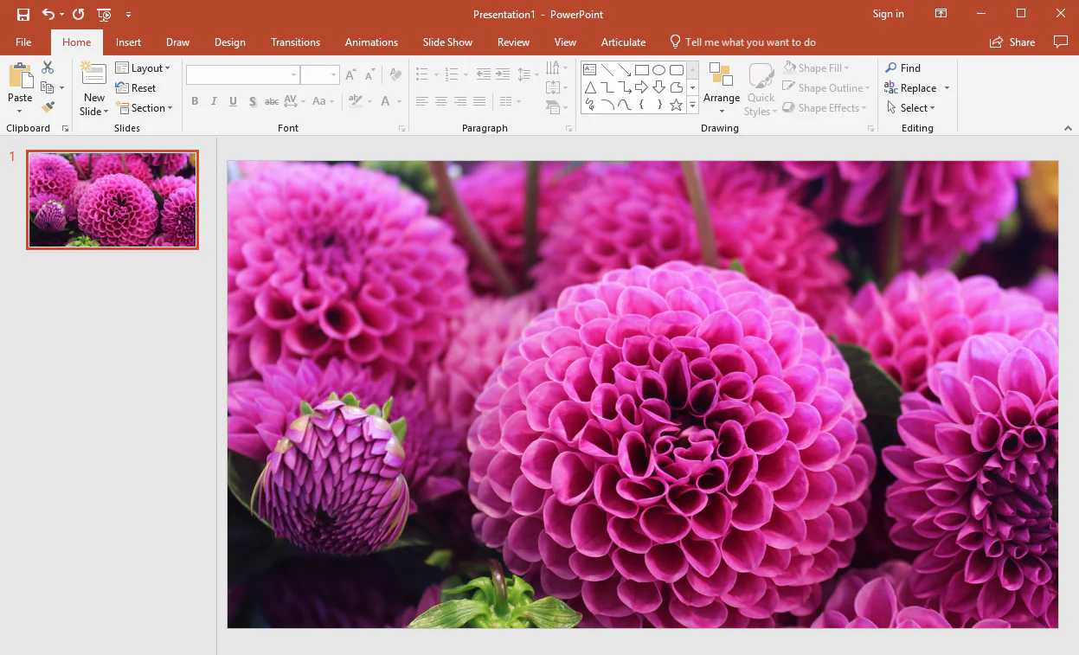This screenshot has height=655, width=1079.
Task: Open Quick Styles gallery
Action: tap(761, 88)
